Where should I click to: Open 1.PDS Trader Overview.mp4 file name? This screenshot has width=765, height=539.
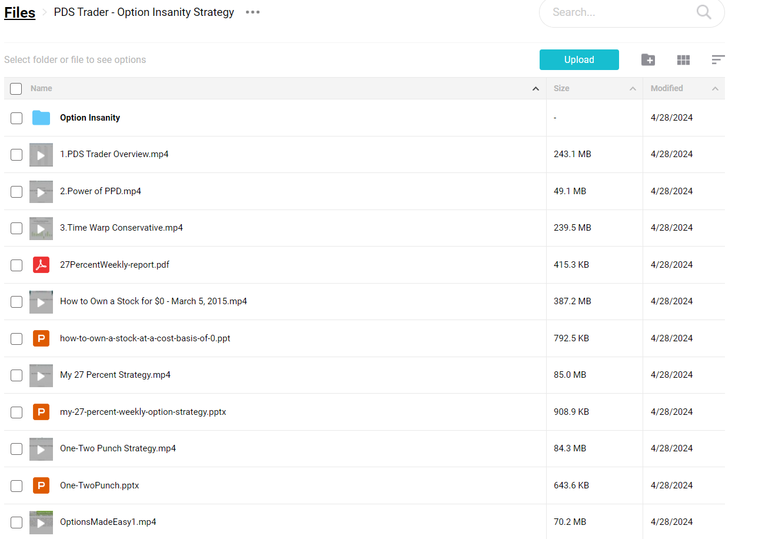[x=114, y=154]
